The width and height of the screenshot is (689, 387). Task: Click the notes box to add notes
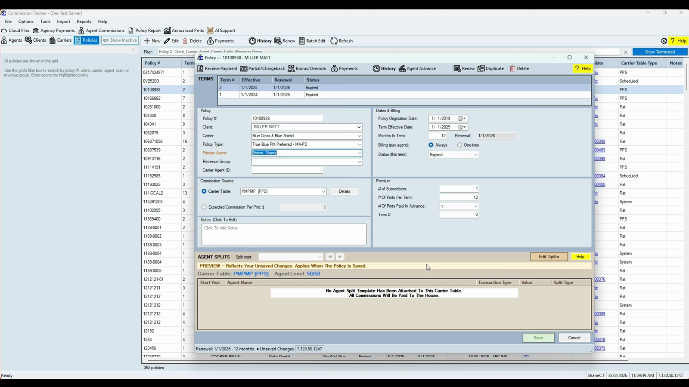[284, 234]
